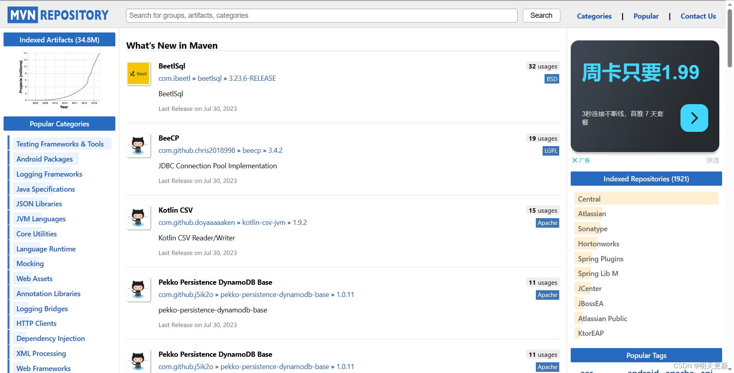
Task: Open the Kotlin CSV artifact title
Action: click(176, 210)
